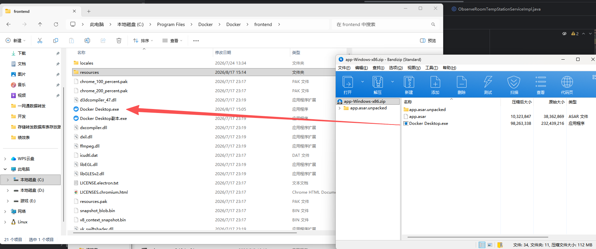
Task: Expand 本地磁盘 (D:) in navigation pane
Action: tap(8, 190)
